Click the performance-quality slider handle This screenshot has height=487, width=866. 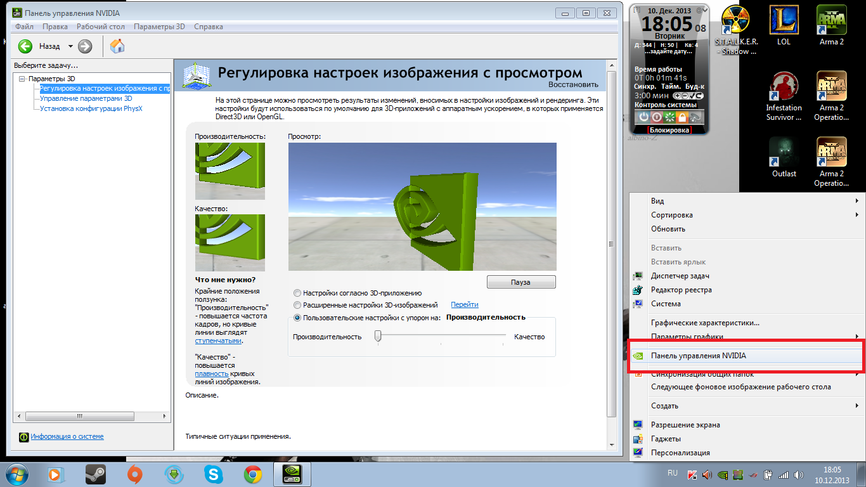click(x=378, y=336)
